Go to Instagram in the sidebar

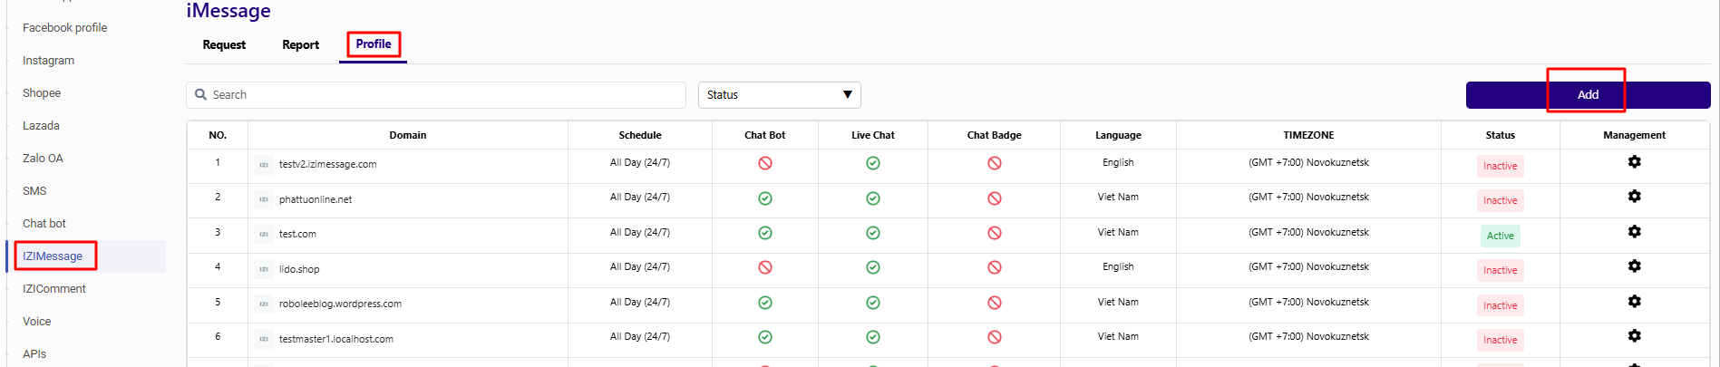(x=48, y=61)
